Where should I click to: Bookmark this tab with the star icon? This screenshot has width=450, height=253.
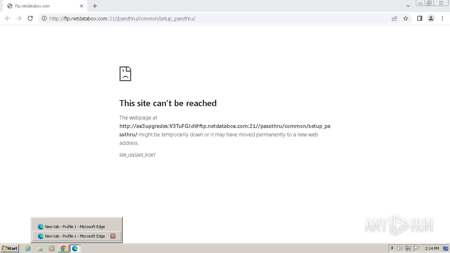pos(406,18)
